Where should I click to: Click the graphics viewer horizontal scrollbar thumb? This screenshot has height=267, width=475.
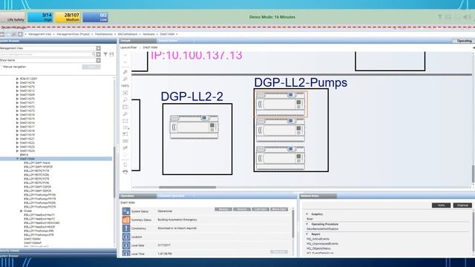pyautogui.click(x=188, y=187)
